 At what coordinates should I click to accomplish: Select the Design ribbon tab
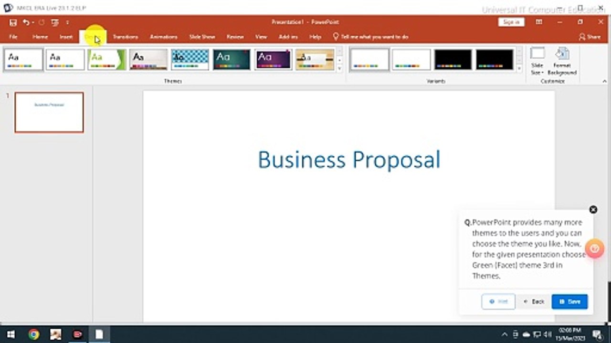point(93,37)
